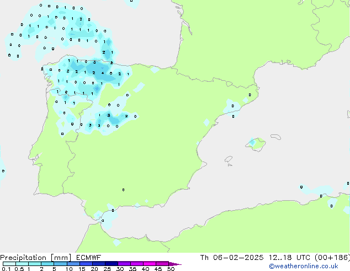Image resolution: width=350 pixels, height=271 pixels.
Task: Pick the 0.1–0.5 mm palest legend swatch
Action: (x=9, y=264)
